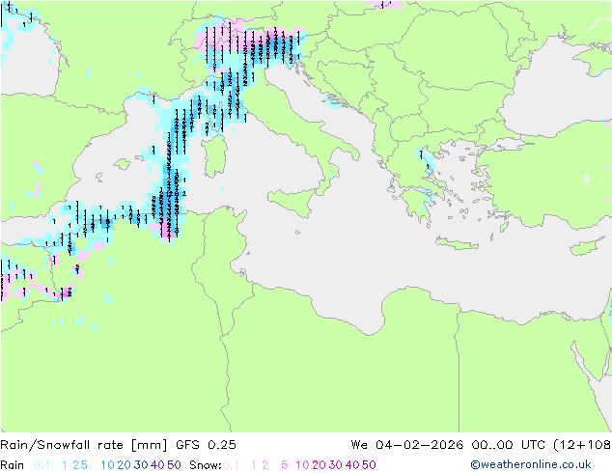The image size is (612, 473).
Task: Pick the Snow legend 30 value
Action: 335,465
